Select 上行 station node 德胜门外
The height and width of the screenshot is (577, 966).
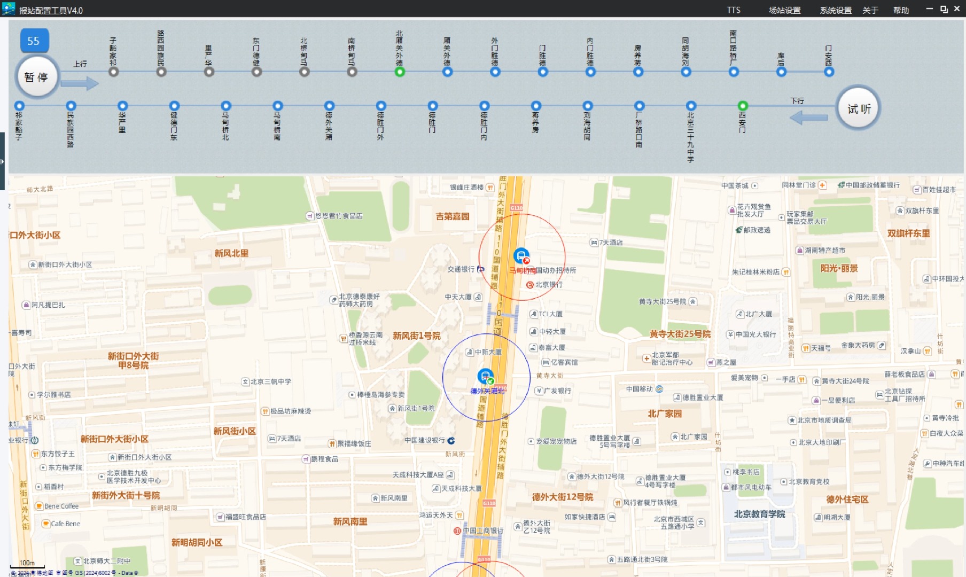click(x=495, y=72)
